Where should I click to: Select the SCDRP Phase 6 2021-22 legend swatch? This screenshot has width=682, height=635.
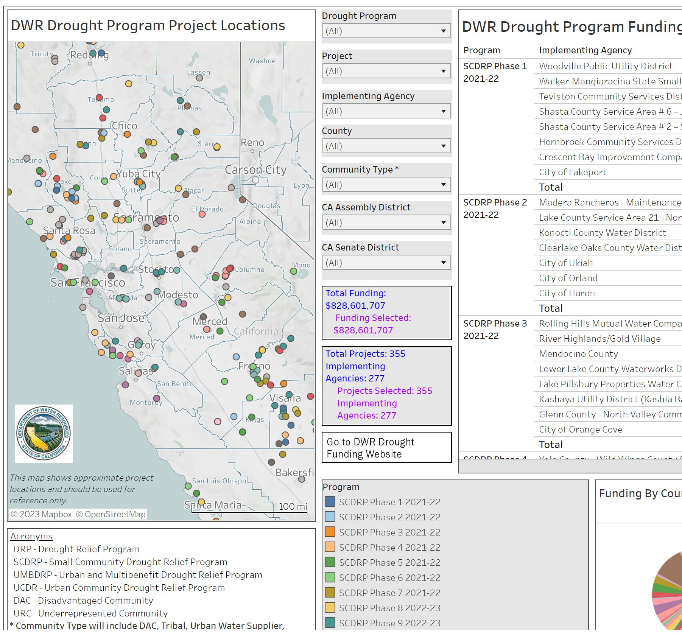click(330, 577)
